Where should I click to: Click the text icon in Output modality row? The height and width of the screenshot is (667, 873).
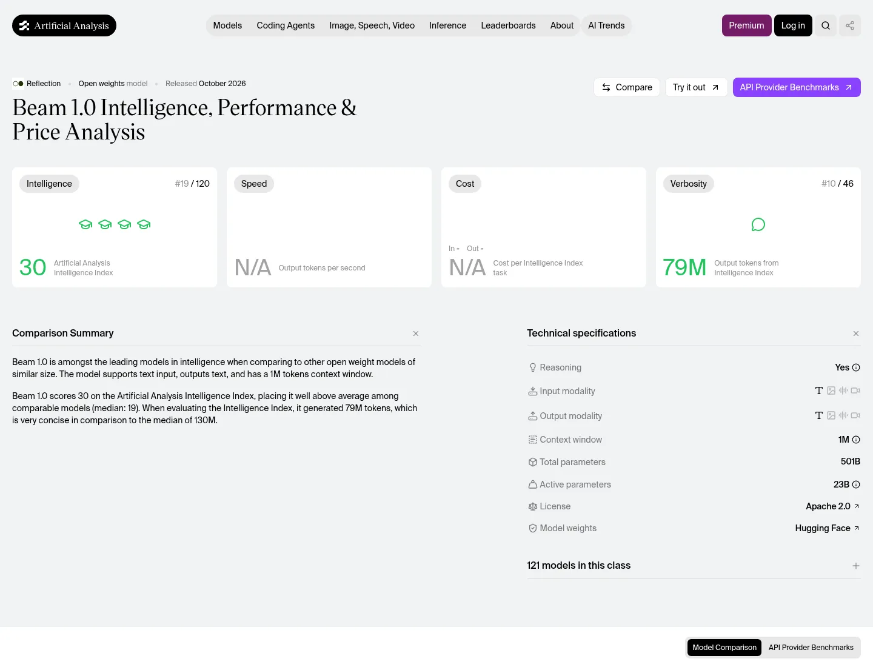tap(819, 415)
